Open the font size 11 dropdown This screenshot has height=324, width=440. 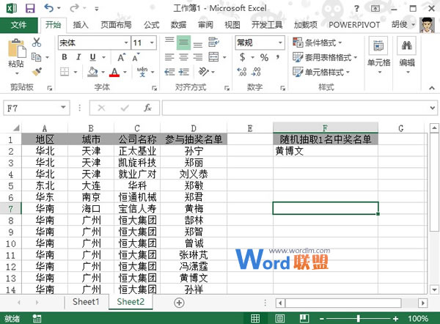click(152, 43)
